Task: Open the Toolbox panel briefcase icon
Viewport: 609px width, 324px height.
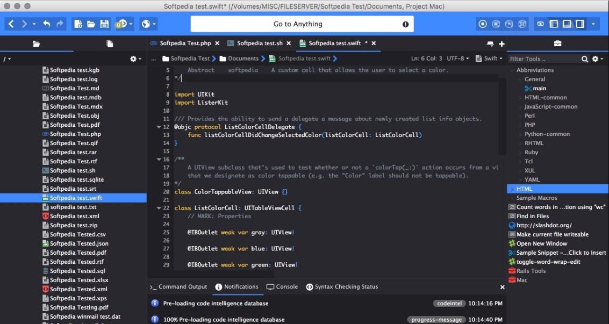Action: pyautogui.click(x=557, y=42)
